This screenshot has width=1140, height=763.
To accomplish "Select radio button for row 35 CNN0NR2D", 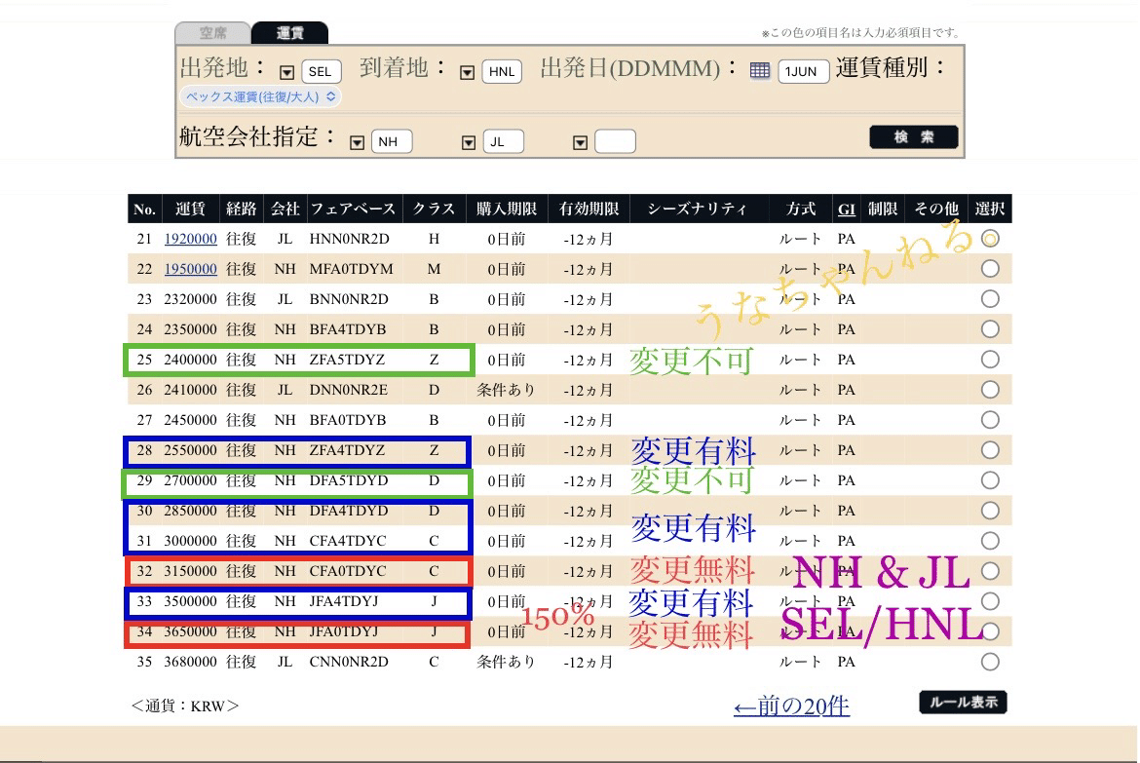I will pyautogui.click(x=990, y=662).
